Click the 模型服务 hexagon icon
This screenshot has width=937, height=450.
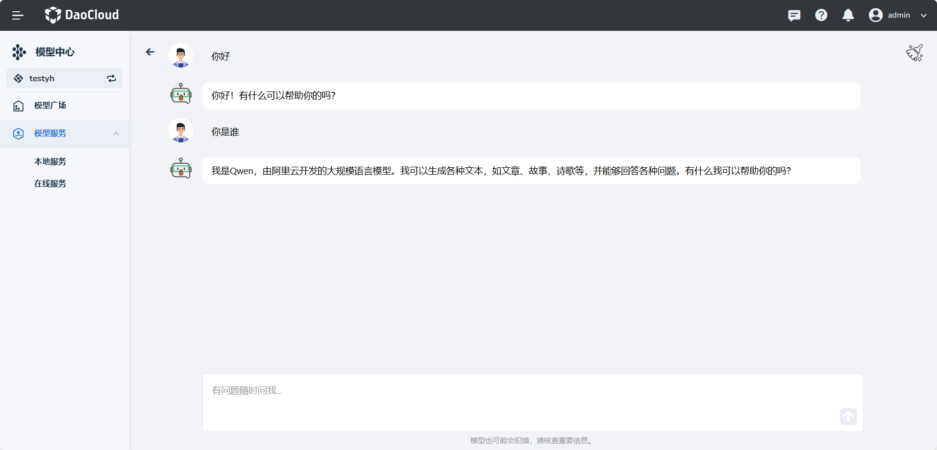tap(18, 134)
